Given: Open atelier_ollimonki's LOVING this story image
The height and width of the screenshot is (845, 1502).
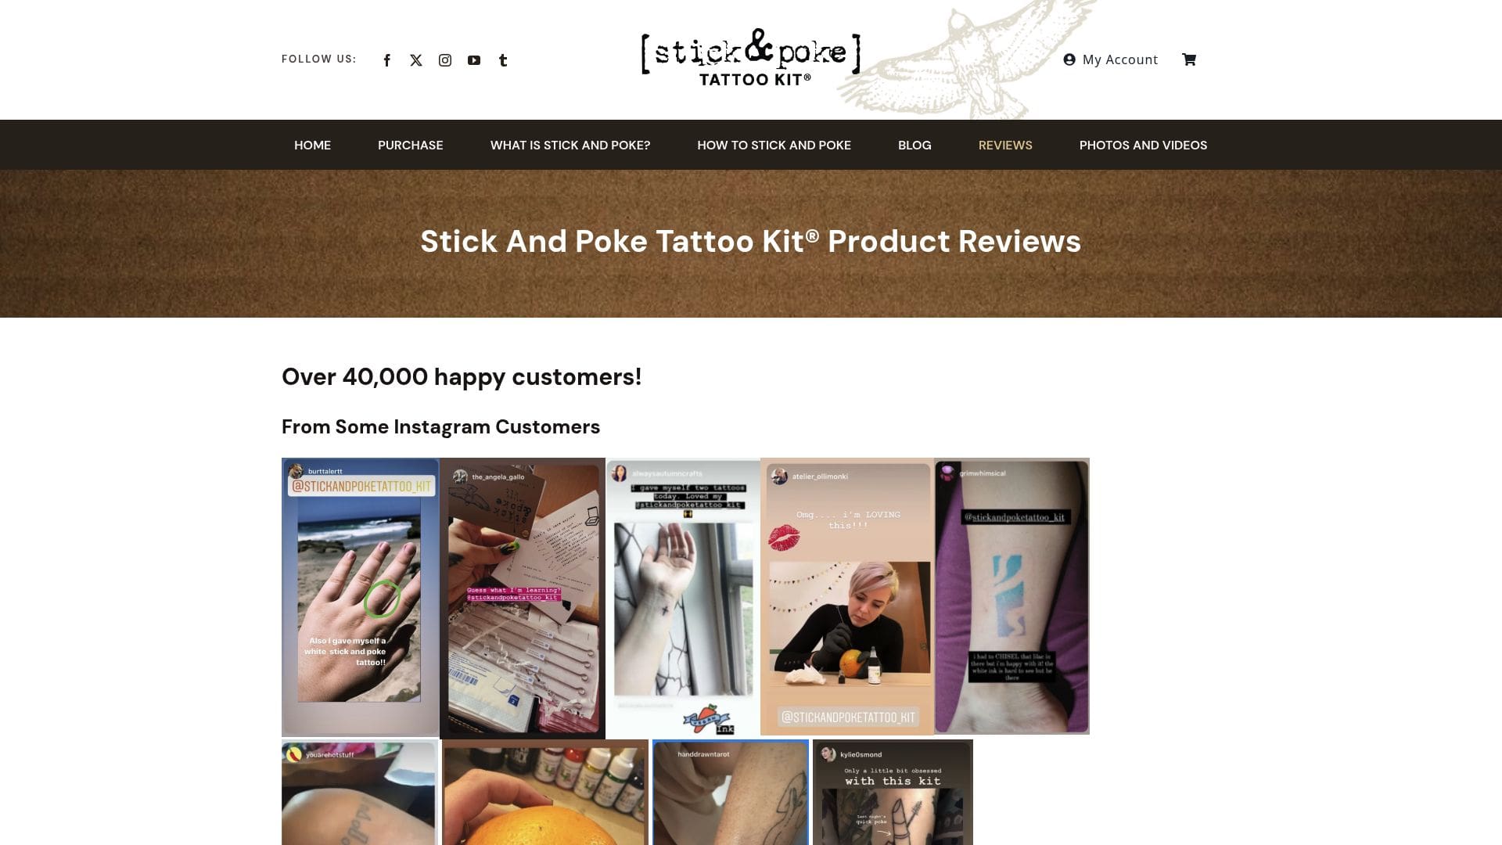Looking at the screenshot, I should pyautogui.click(x=847, y=596).
